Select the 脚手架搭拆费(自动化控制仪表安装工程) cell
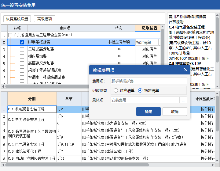220x171 pixels. 137,158
